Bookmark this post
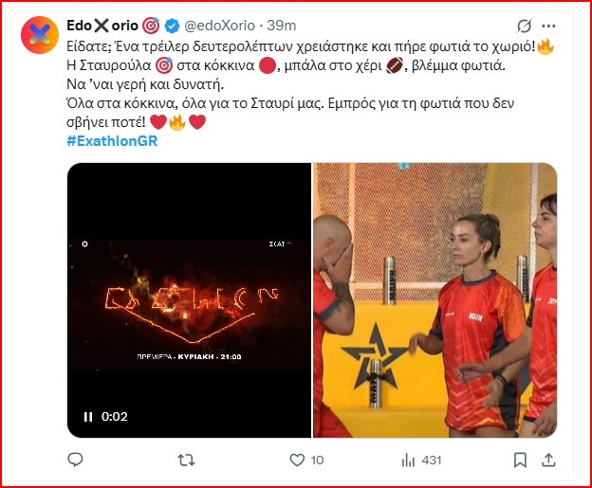 [x=520, y=461]
